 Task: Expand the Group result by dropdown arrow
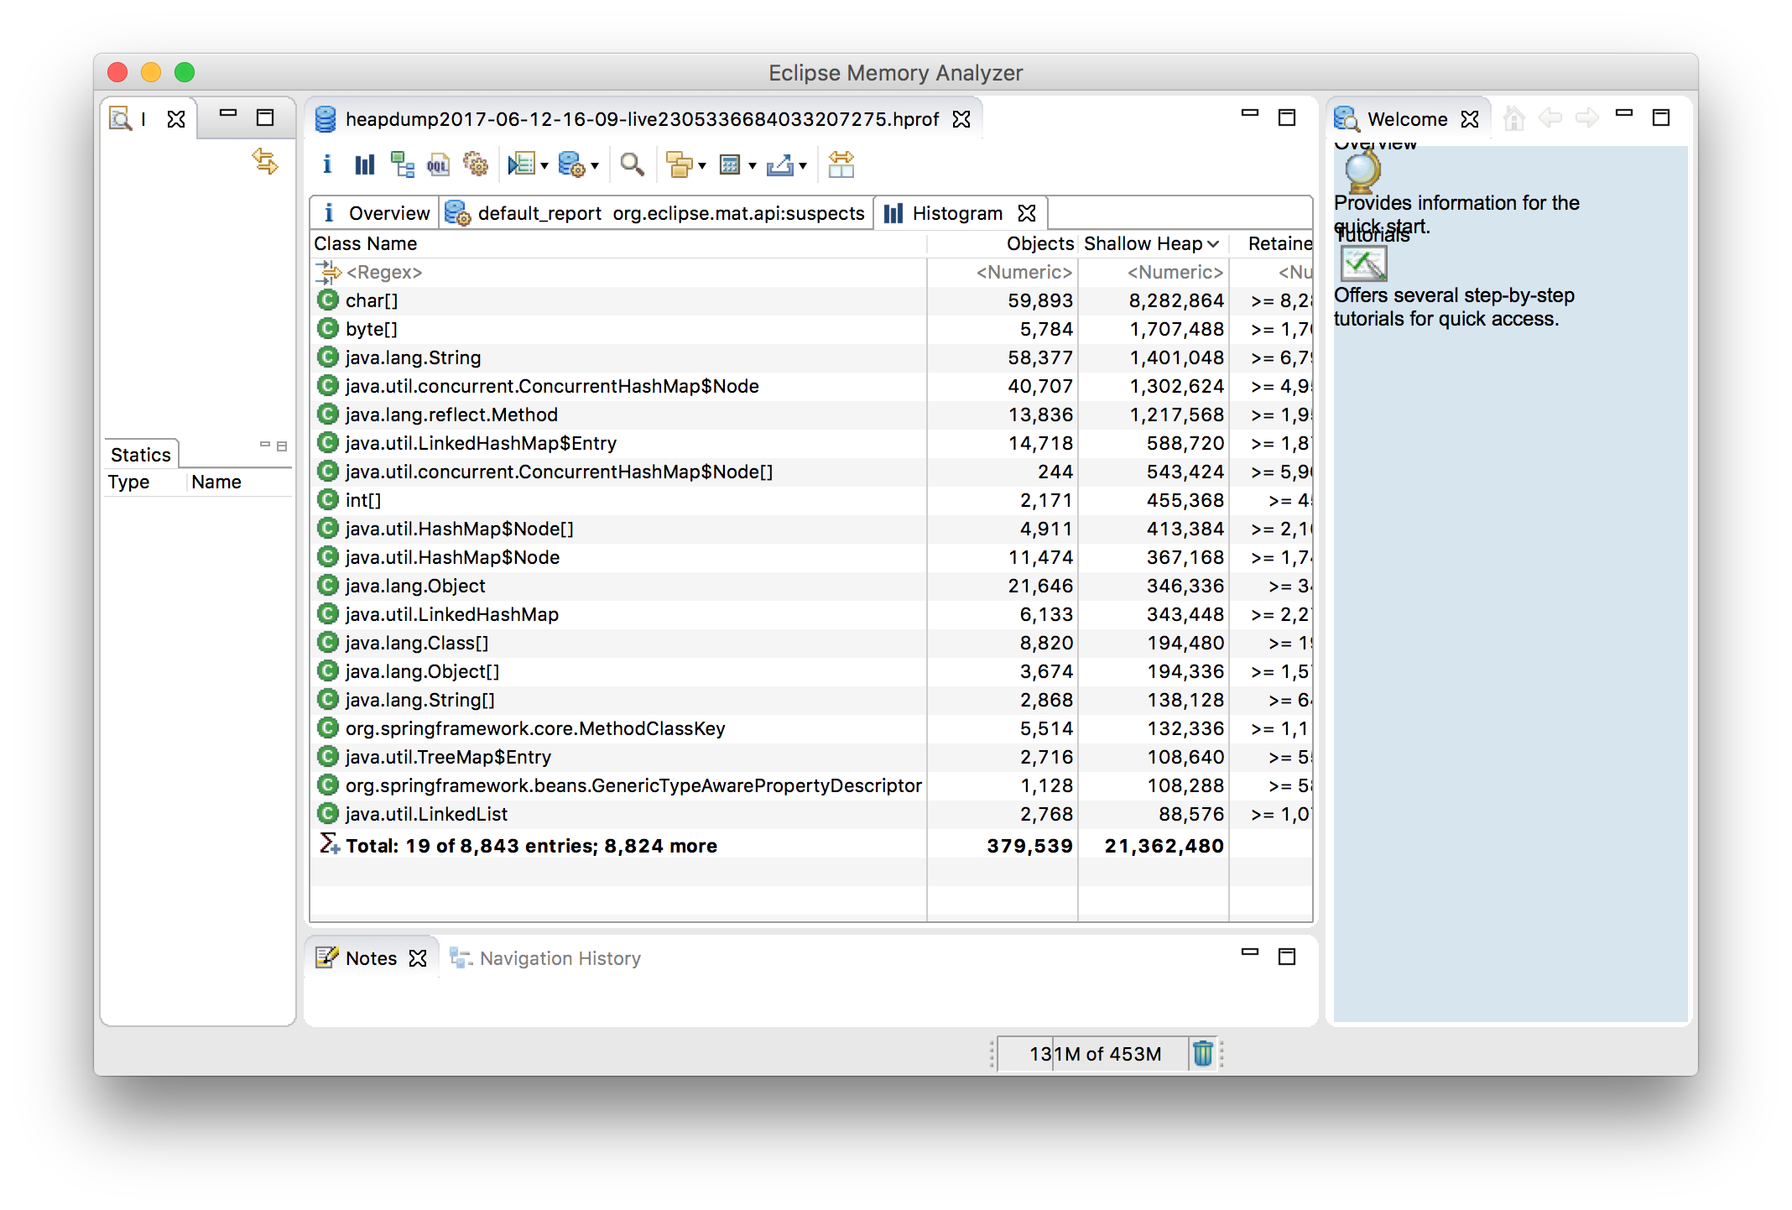tap(702, 166)
